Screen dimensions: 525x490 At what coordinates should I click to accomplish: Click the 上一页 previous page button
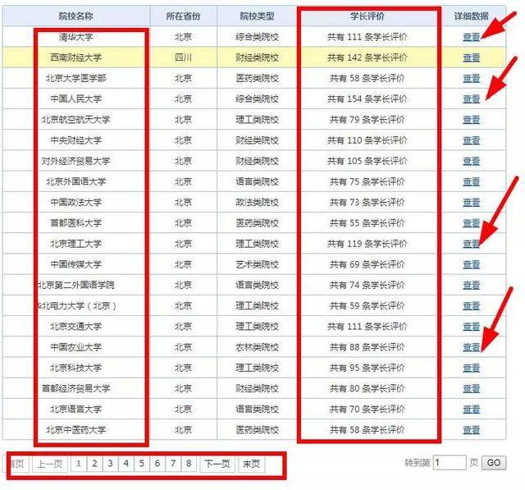tap(50, 464)
